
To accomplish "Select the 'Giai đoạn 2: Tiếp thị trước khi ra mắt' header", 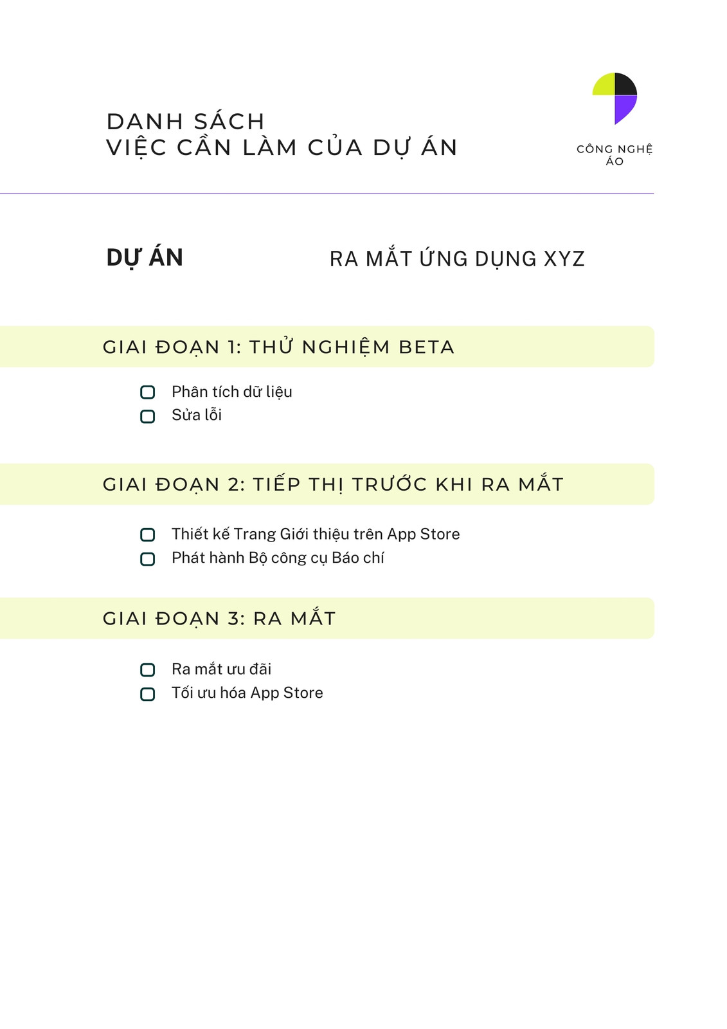I will click(x=333, y=484).
